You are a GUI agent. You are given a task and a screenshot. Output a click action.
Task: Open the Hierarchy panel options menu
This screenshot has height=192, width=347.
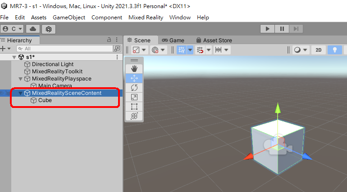[117, 40]
